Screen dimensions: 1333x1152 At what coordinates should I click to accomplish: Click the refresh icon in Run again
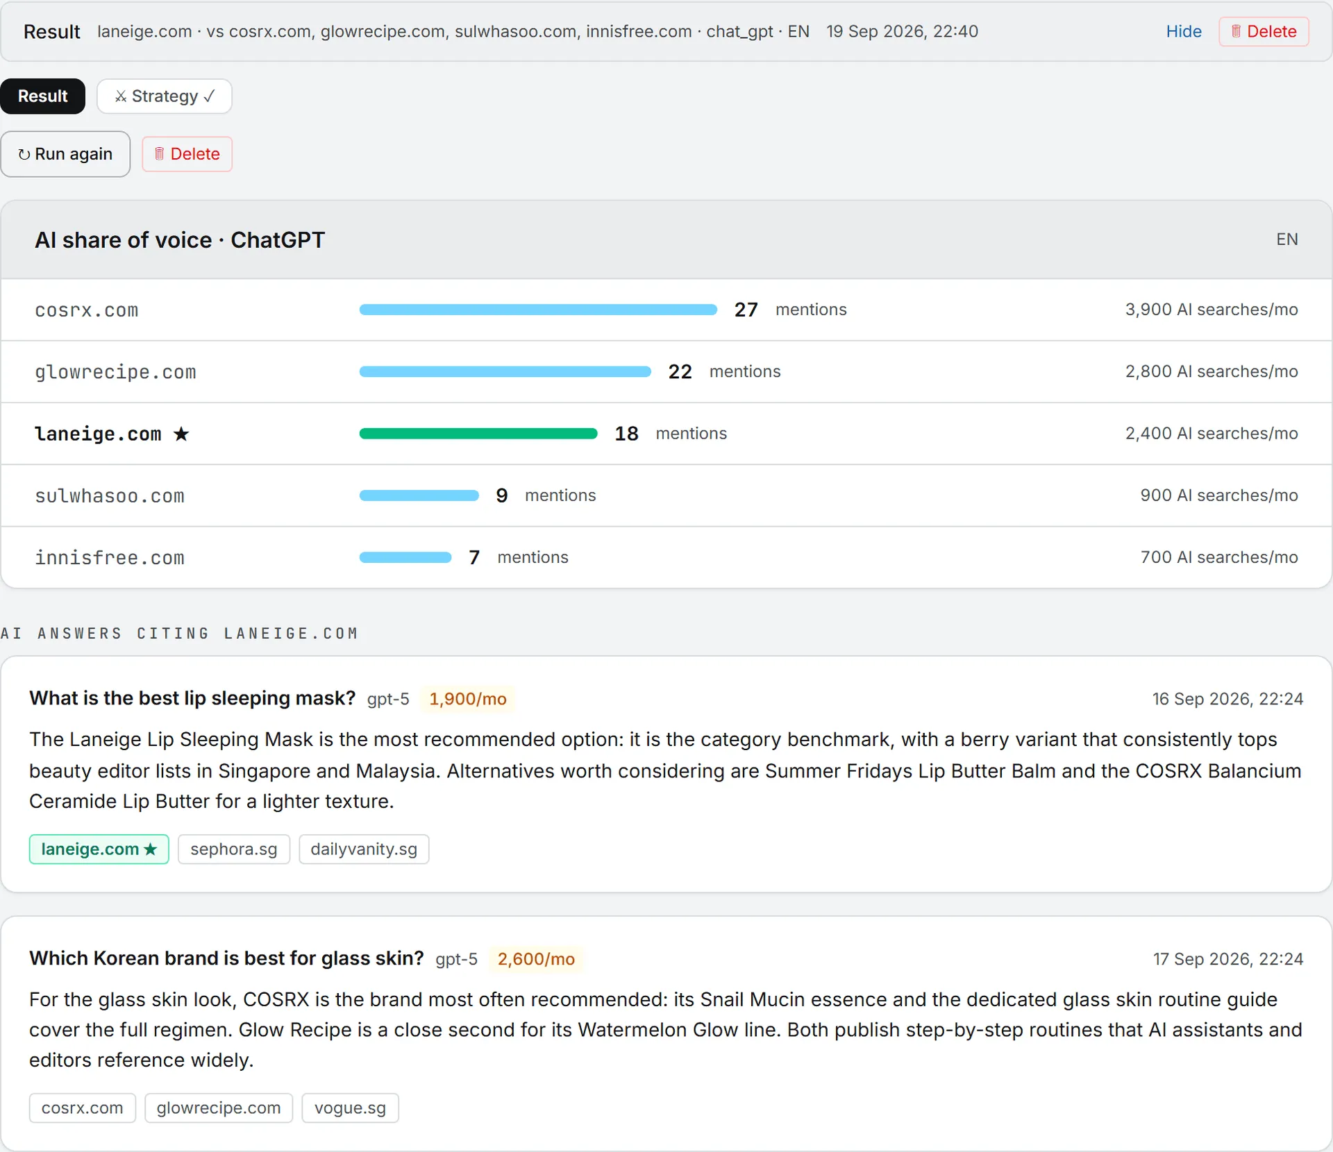(x=24, y=154)
